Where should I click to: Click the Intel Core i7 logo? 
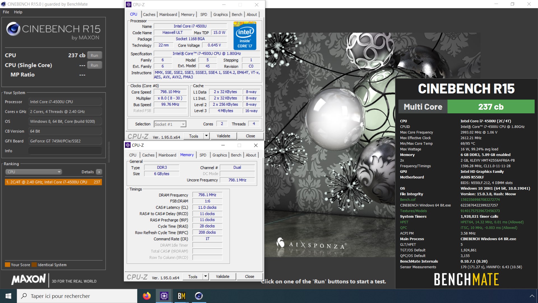(x=245, y=36)
